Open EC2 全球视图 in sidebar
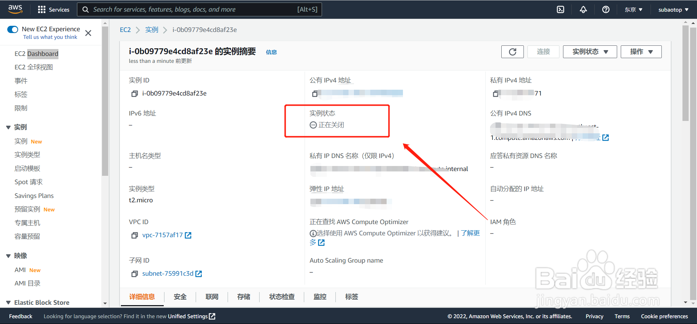Screen dimensions: 697x324 [34, 67]
